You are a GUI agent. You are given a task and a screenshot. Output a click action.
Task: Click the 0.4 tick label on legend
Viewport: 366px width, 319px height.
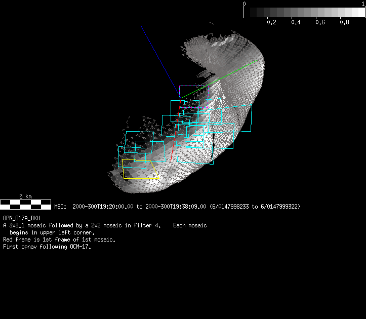(x=296, y=22)
